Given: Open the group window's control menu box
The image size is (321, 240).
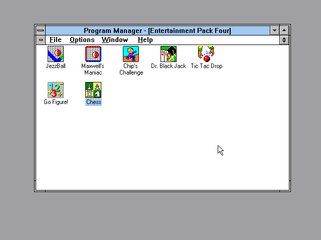Looking at the screenshot, I should (x=41, y=40).
